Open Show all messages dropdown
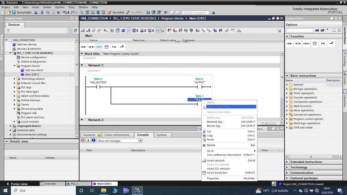Image resolution: width=347 pixels, height=195 pixels. 140,141
